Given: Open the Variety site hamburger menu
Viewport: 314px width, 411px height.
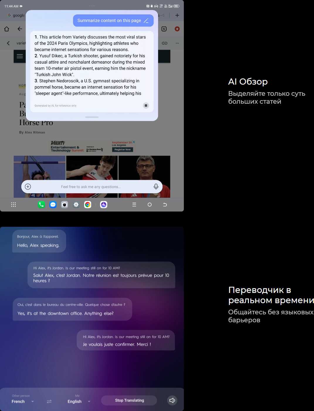Looking at the screenshot, I should 20,56.
